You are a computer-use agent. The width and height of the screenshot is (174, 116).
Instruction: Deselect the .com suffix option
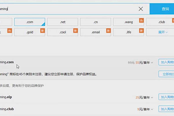tap(30, 22)
